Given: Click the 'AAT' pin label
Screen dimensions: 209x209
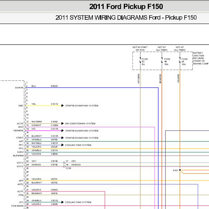Looking at the screenshot, I should pyautogui.click(x=21, y=141).
